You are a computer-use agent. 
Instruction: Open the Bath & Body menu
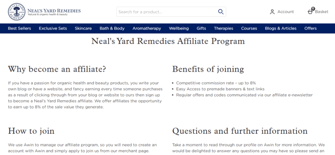(112, 28)
